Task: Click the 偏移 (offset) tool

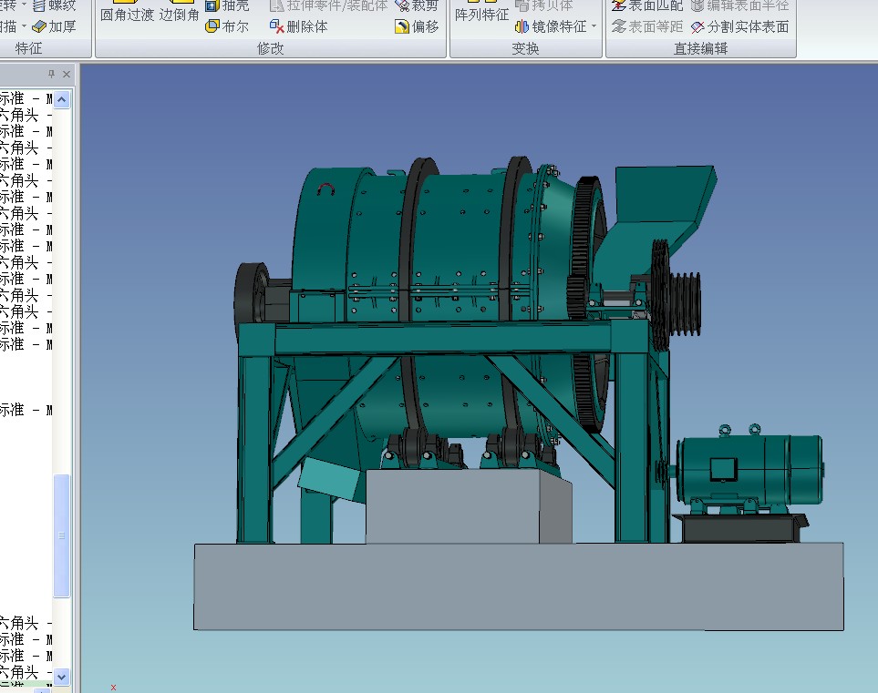Action: [x=417, y=26]
